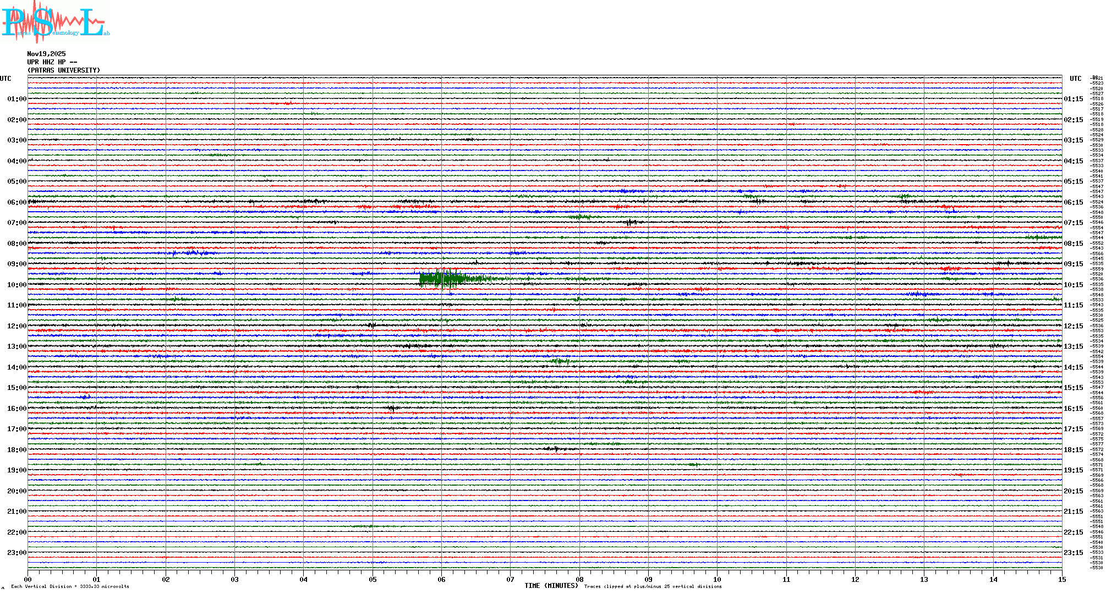Image resolution: width=1106 pixels, height=594 pixels.
Task: Click the 23:00 hour label on left
Action: click(x=17, y=553)
